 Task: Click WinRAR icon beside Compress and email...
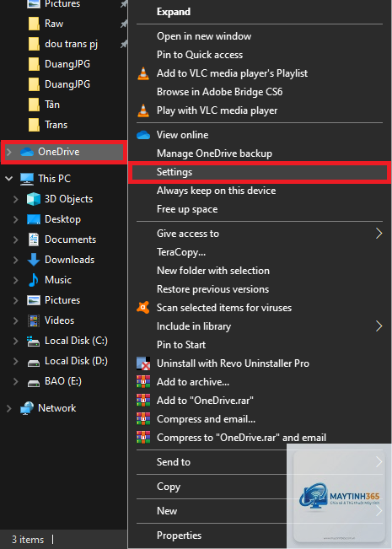[143, 419]
